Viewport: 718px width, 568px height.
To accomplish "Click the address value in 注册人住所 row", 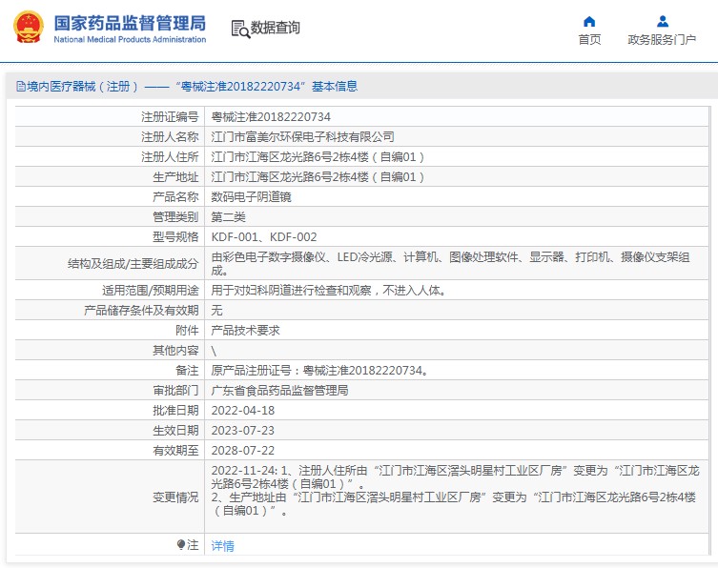I will click(x=318, y=157).
